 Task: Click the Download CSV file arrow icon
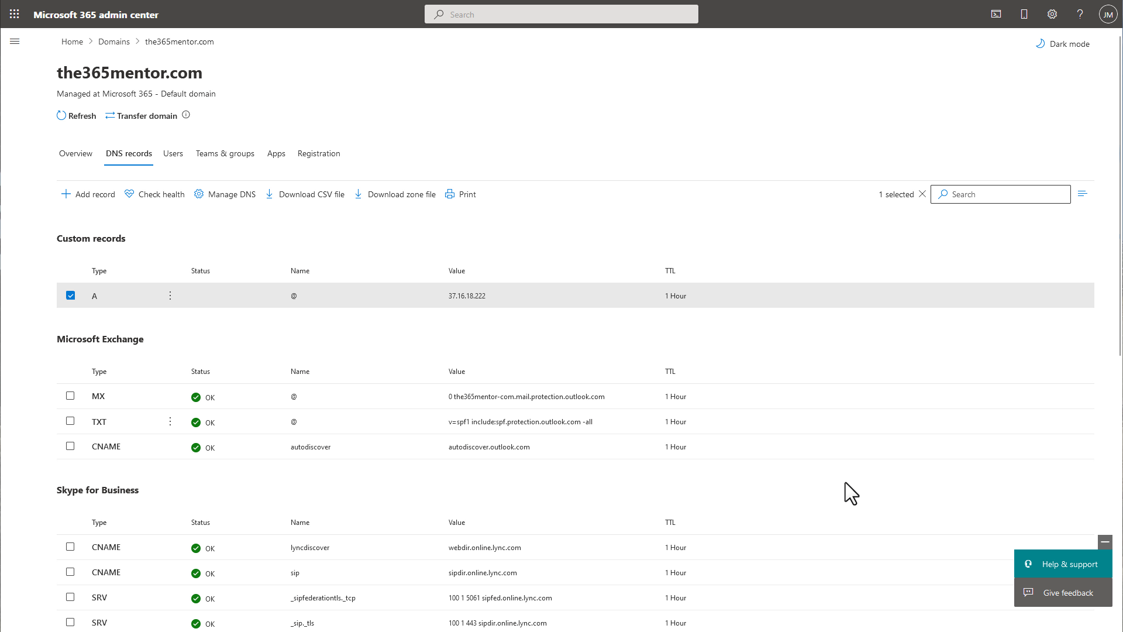click(270, 194)
